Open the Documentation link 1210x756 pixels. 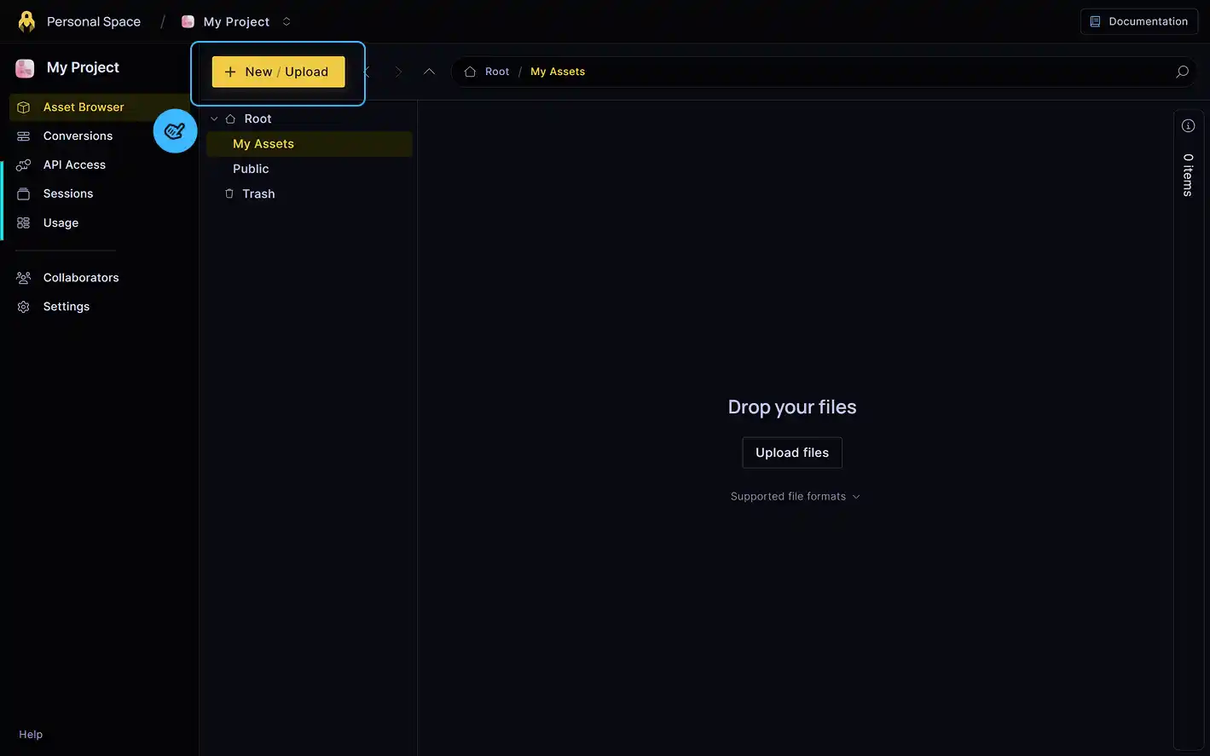click(1138, 21)
